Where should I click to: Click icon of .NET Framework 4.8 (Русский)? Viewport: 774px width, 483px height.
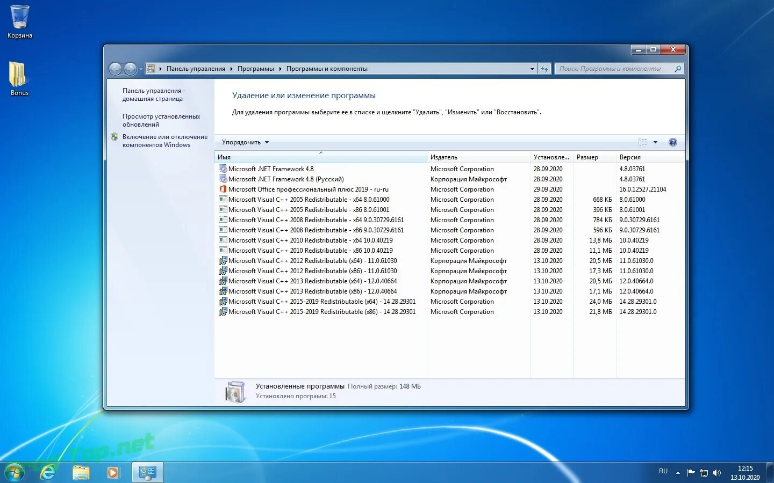pos(223,179)
